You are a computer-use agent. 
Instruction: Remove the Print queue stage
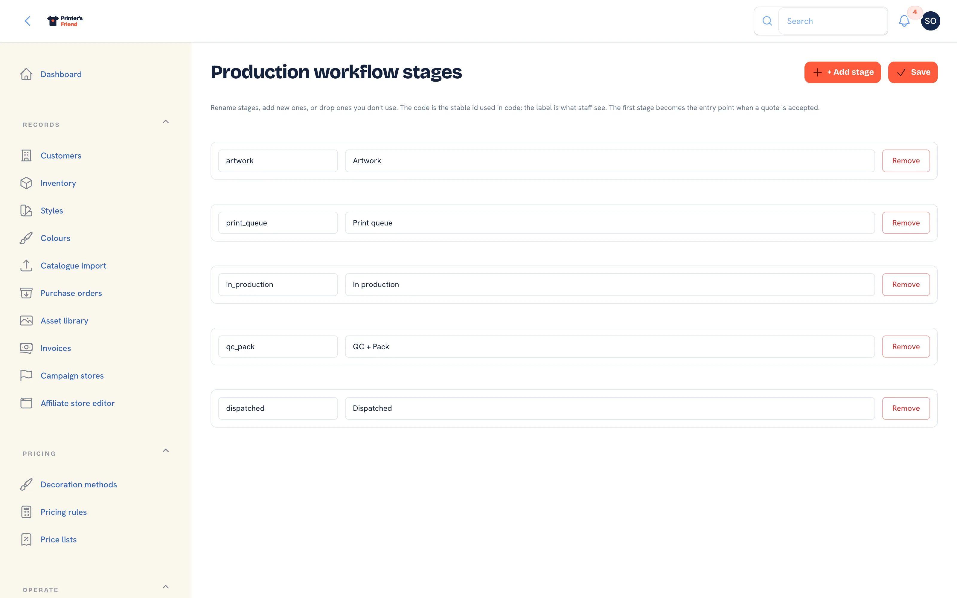(x=906, y=223)
